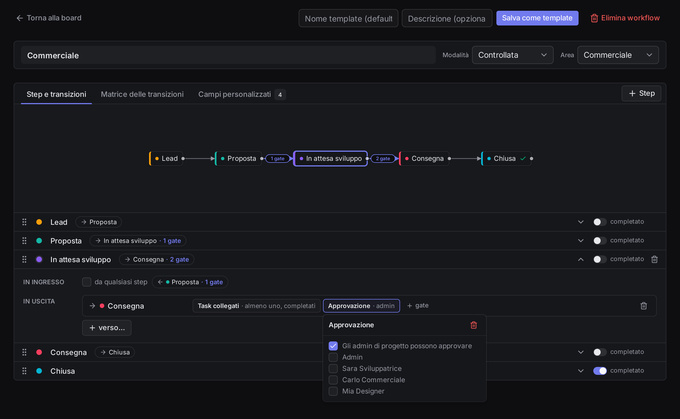Open the Campi personalizzati tab
The height and width of the screenshot is (419, 680).
[x=242, y=94]
